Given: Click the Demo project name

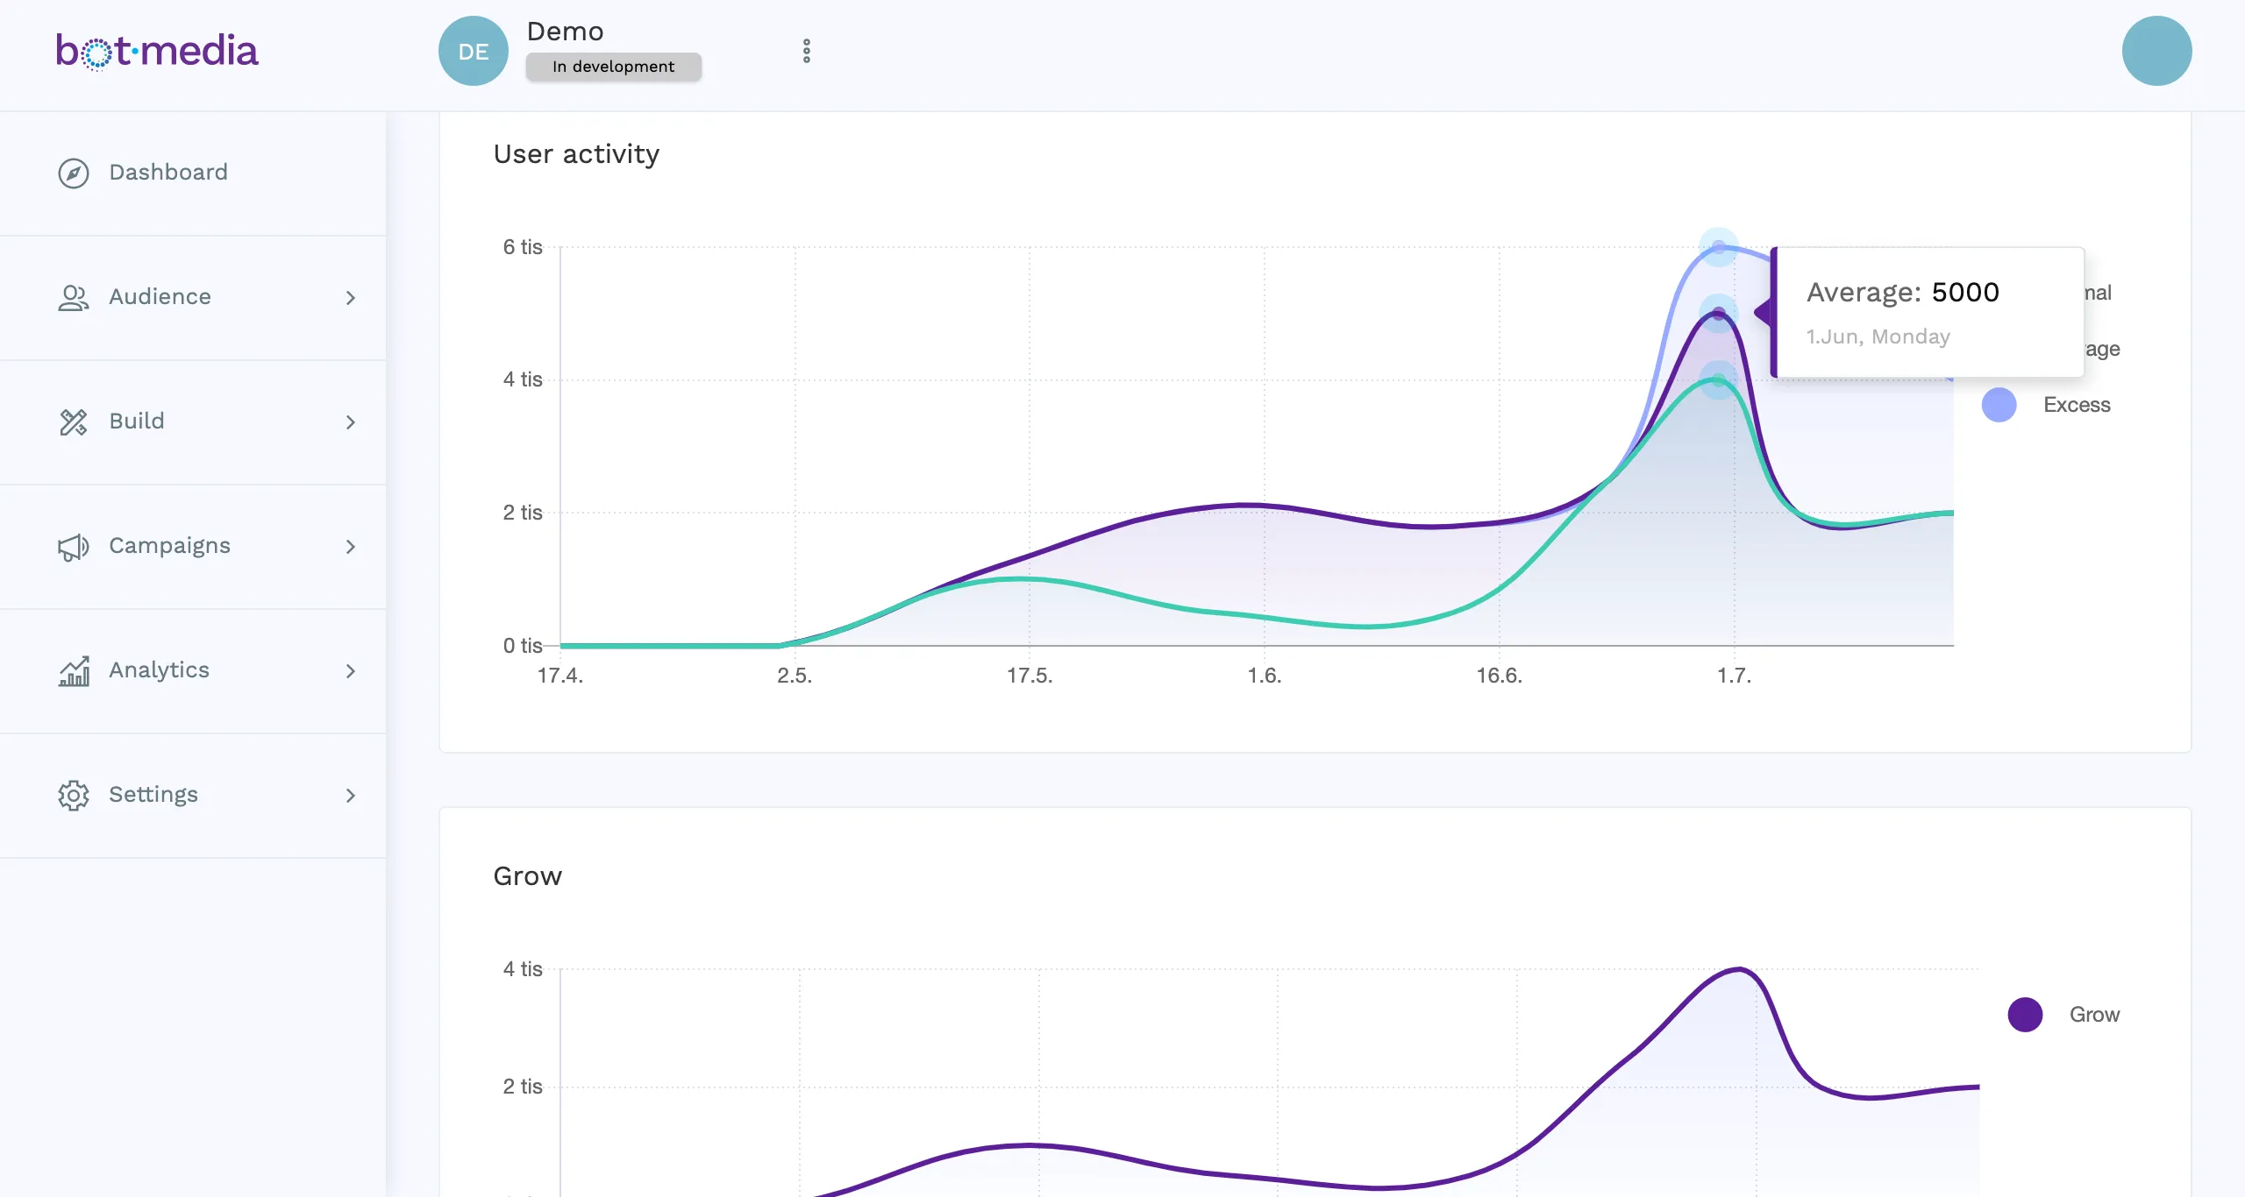Looking at the screenshot, I should pyautogui.click(x=565, y=32).
